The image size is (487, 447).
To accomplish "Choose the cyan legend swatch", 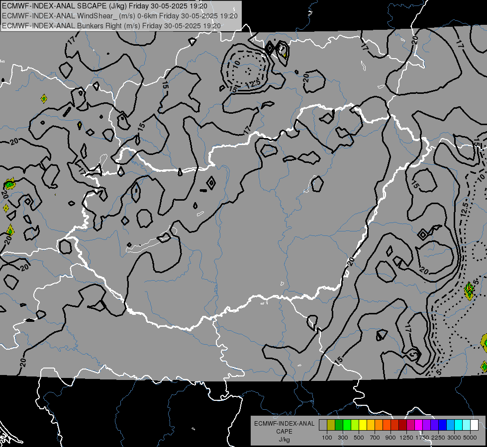I will point(459,425).
